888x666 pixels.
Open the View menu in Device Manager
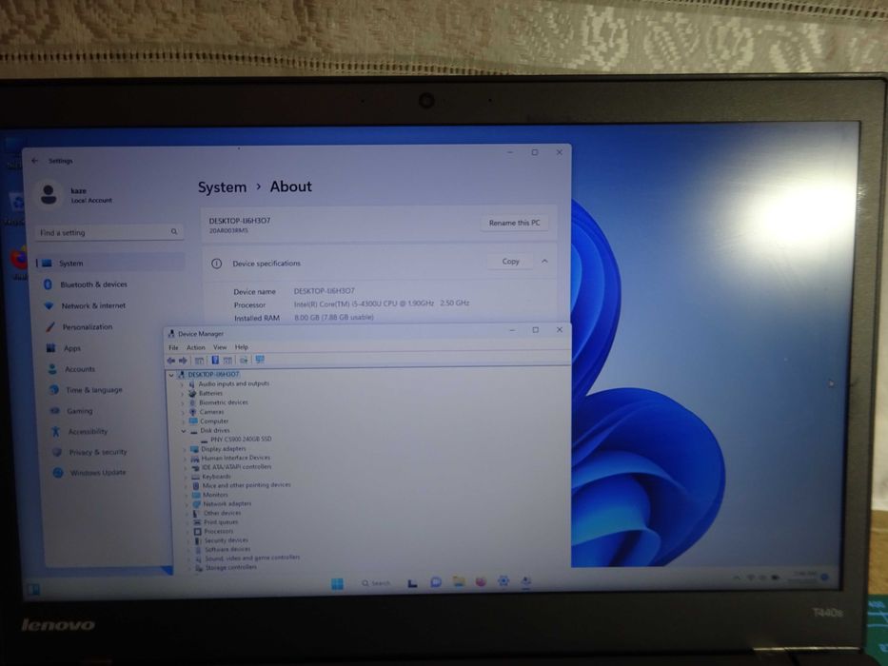(x=220, y=347)
